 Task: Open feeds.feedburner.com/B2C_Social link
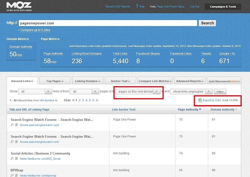(x=40, y=159)
